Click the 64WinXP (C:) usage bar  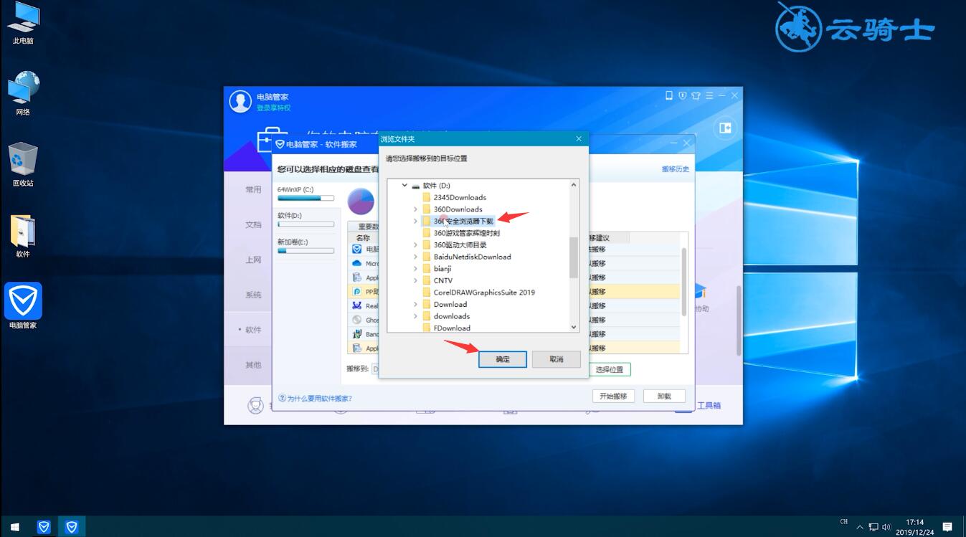[306, 198]
